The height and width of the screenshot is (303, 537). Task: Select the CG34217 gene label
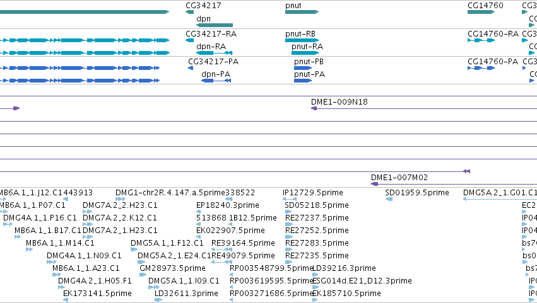203,6
